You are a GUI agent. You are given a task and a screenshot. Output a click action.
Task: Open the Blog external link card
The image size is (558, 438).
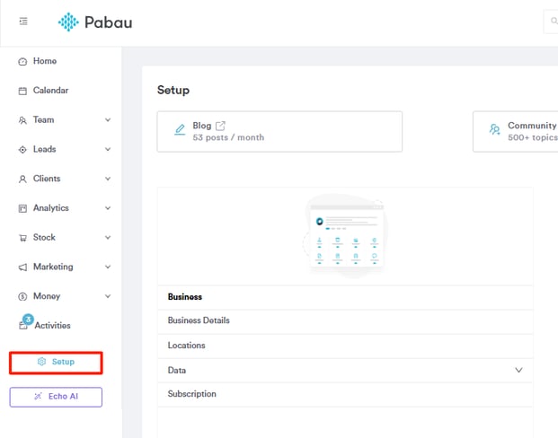coord(279,131)
